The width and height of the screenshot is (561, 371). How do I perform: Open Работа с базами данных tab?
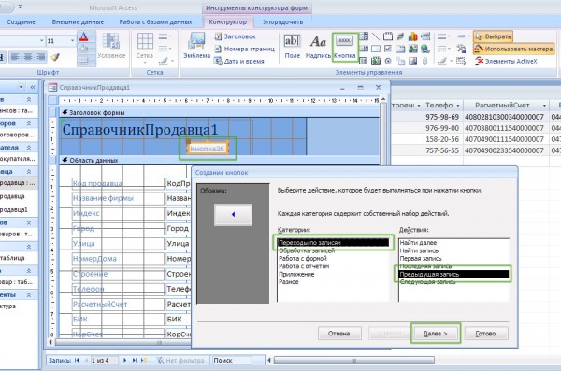click(x=155, y=21)
